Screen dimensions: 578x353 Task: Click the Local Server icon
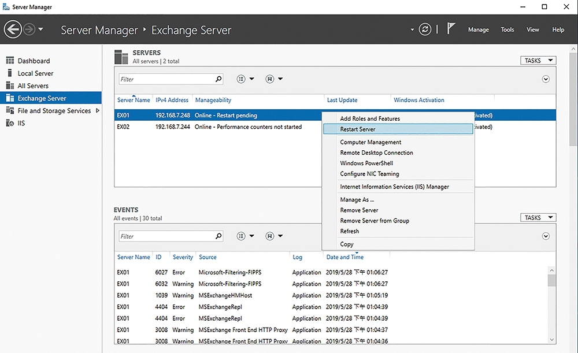tap(10, 73)
